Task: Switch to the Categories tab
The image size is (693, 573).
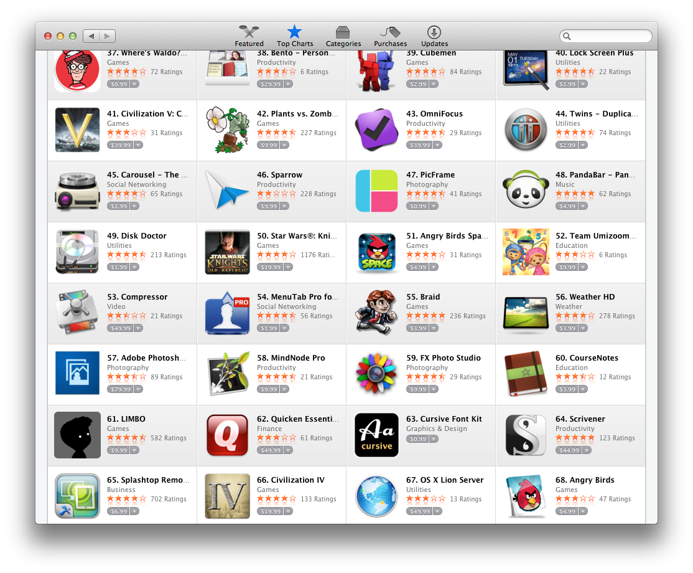Action: [x=343, y=36]
